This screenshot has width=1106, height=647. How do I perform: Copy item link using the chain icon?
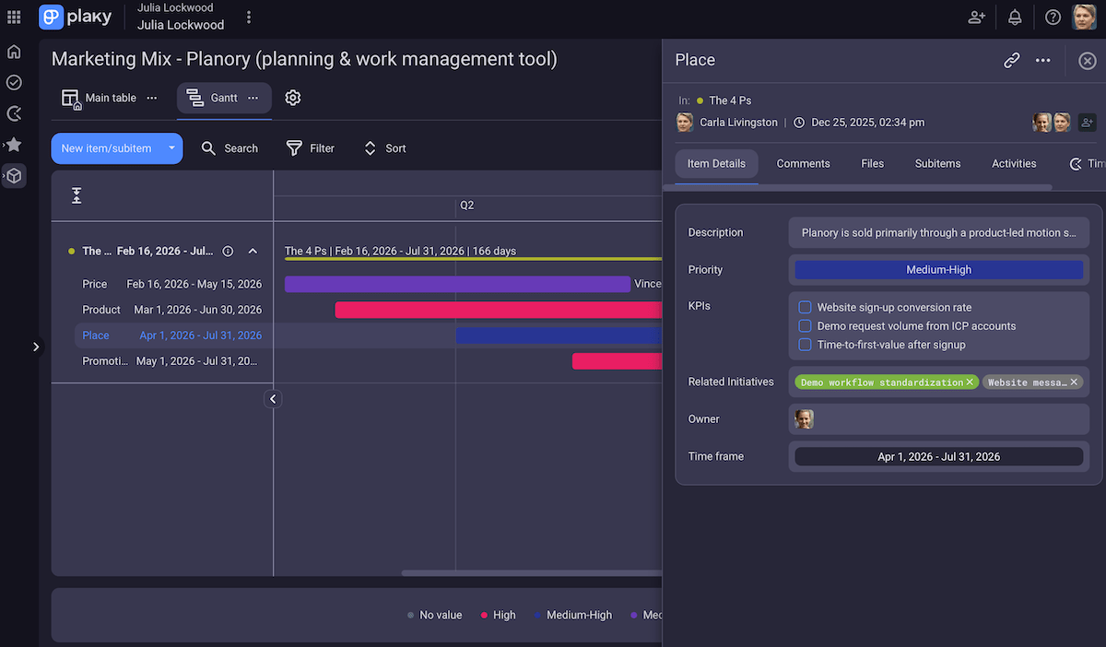click(1011, 59)
